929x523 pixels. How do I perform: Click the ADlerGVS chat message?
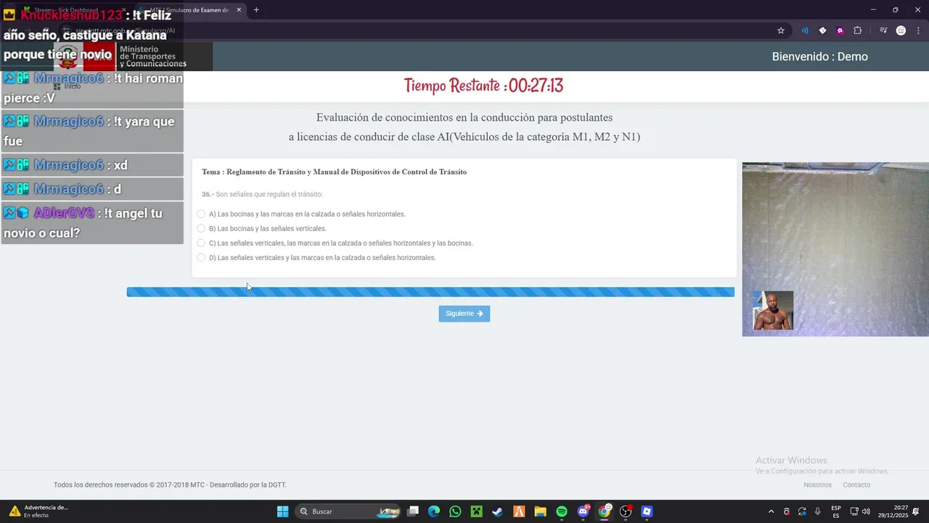(x=92, y=223)
